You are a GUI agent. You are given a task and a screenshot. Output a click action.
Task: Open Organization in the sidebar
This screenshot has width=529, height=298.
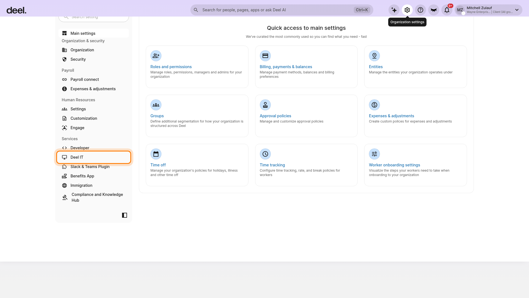coord(94,50)
